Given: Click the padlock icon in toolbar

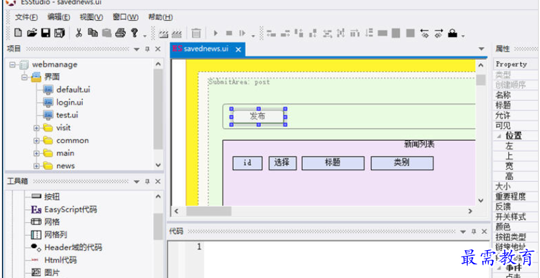Looking at the screenshot, I should pos(453,33).
